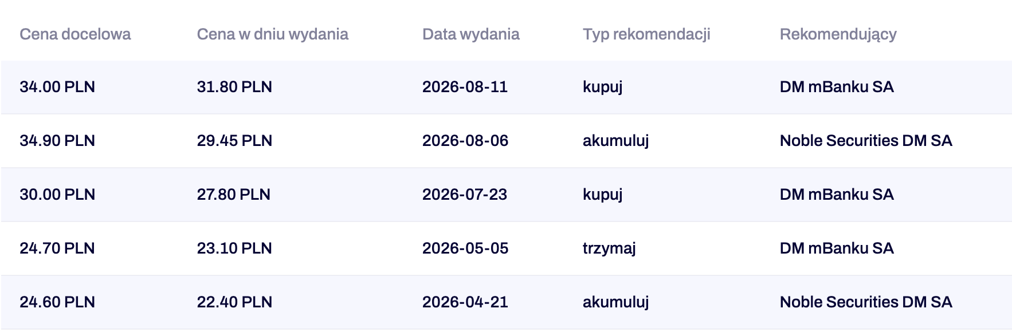Screen dimensions: 1012x332
Task: Select the 34.90 PLN target price cell
Action: point(57,141)
